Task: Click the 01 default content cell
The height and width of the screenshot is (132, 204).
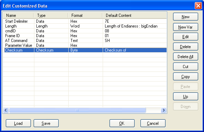Action: pyautogui.click(x=135, y=36)
